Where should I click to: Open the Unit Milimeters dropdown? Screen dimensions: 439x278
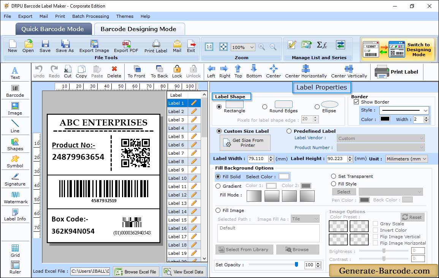(x=407, y=159)
